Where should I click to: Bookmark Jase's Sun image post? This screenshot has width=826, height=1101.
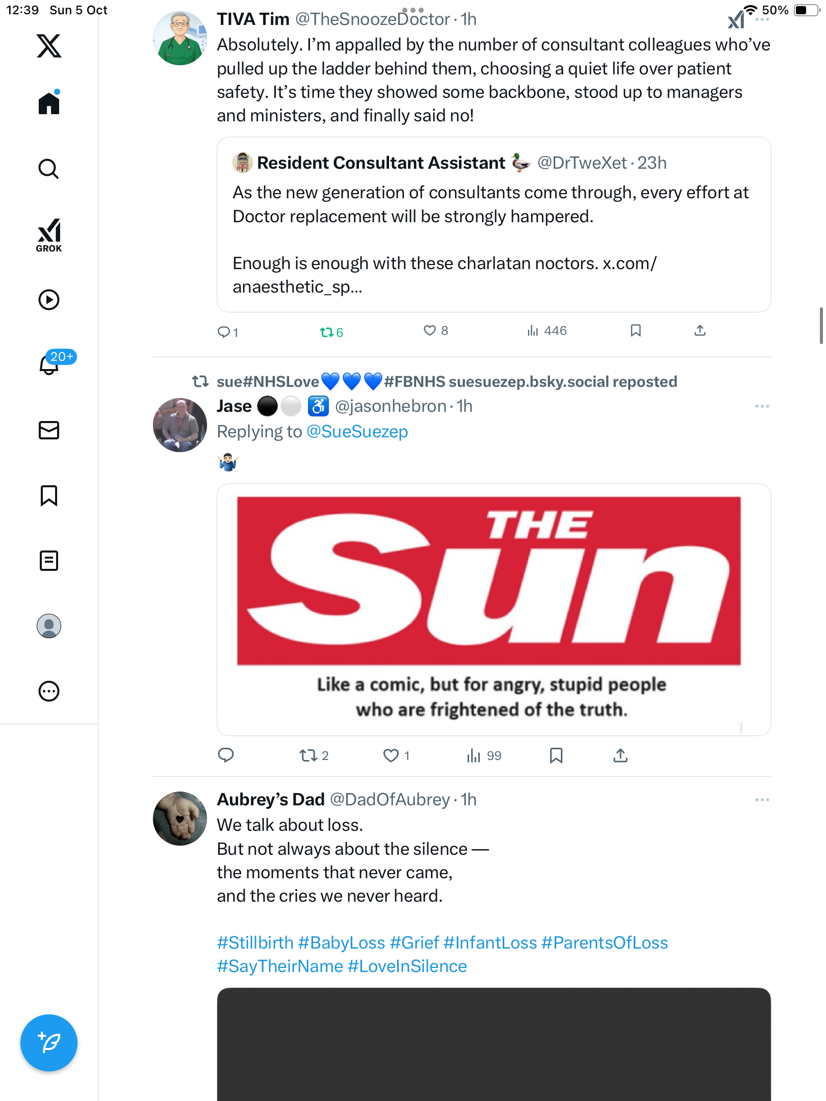(556, 755)
